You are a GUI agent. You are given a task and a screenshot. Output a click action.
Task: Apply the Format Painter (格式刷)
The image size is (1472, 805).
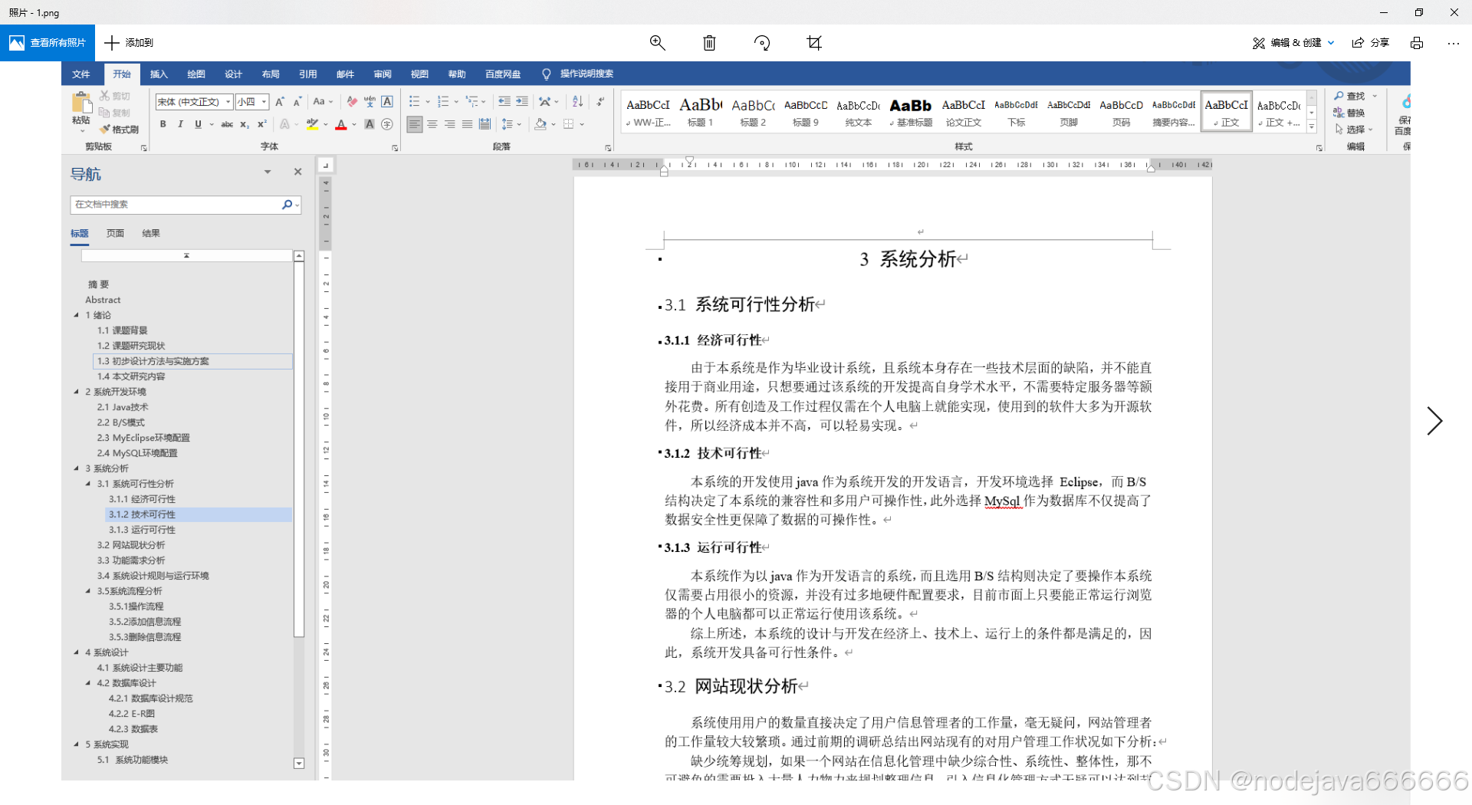pyautogui.click(x=120, y=130)
